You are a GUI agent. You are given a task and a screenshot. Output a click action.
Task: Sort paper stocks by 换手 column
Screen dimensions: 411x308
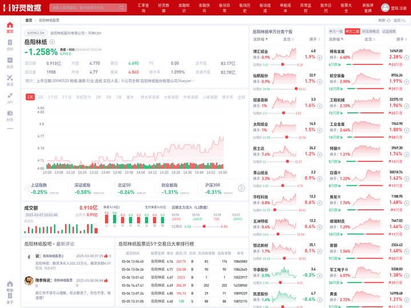pyautogui.click(x=315, y=39)
